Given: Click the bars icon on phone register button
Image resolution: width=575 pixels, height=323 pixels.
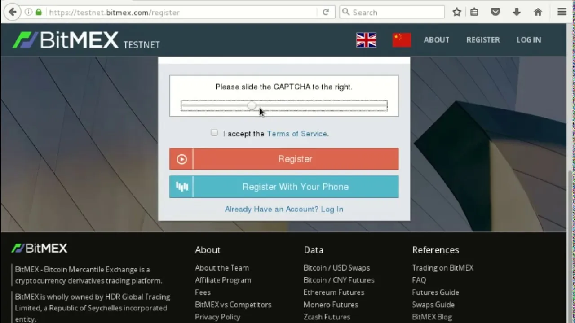Looking at the screenshot, I should coord(181,187).
